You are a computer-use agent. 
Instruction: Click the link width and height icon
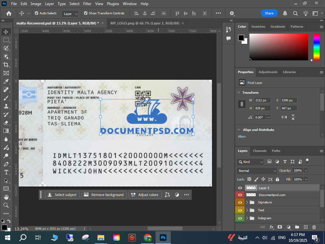242,104
